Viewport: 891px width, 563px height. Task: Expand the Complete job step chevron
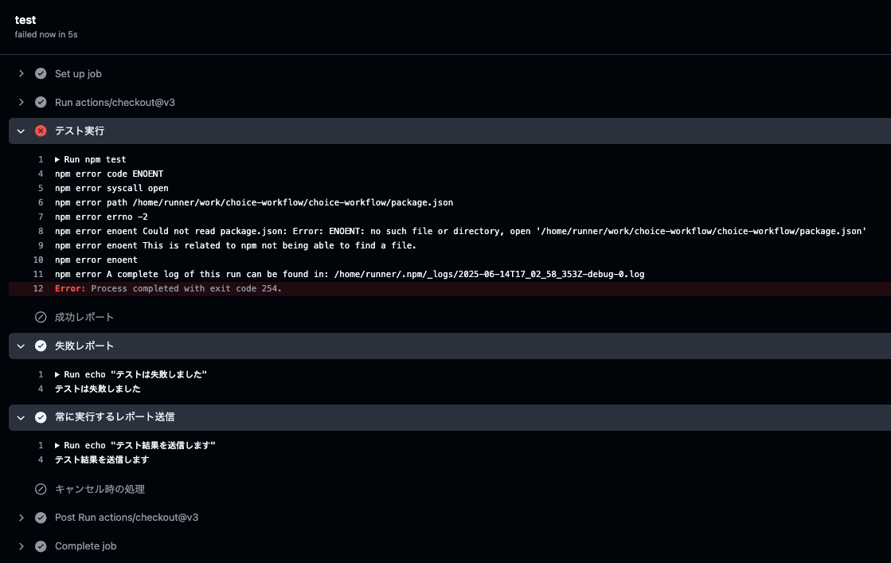pyautogui.click(x=21, y=546)
